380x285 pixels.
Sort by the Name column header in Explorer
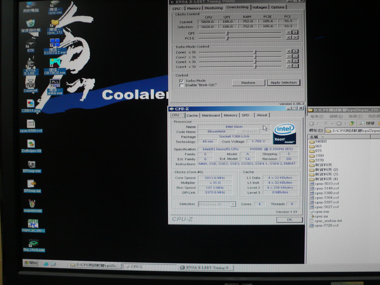pos(339,137)
